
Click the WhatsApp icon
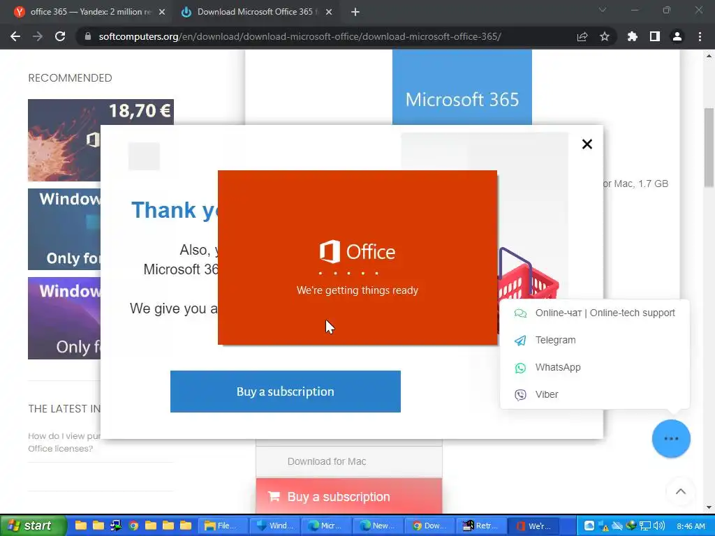coord(520,368)
